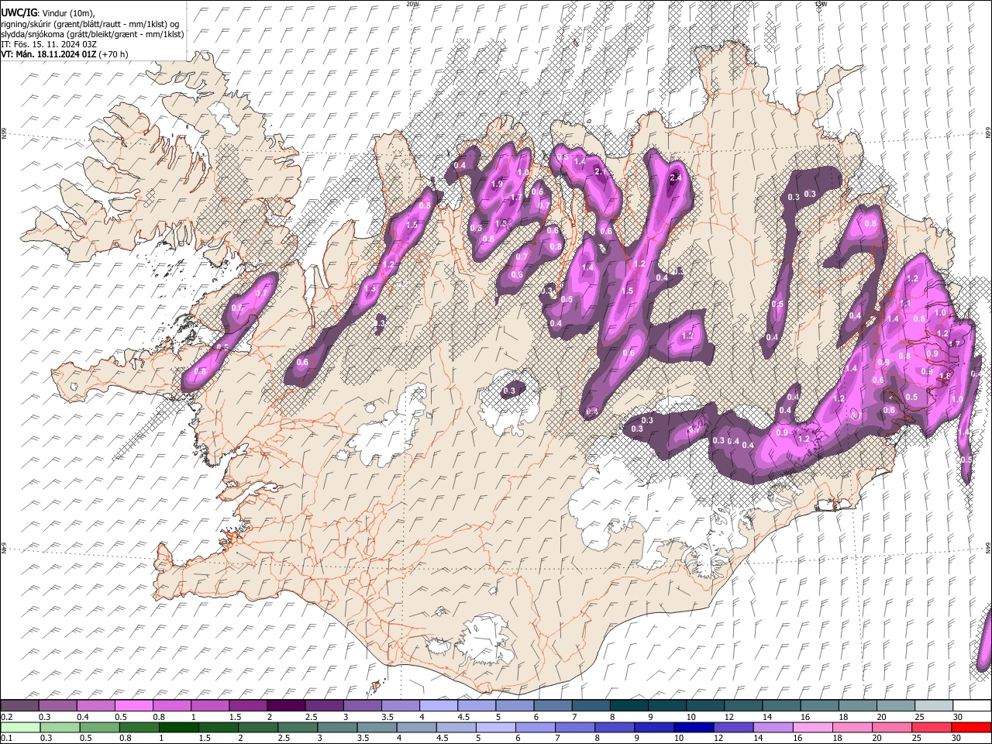Select the 2.1 precipitation value on the map
The width and height of the screenshot is (992, 744).
pos(600,171)
